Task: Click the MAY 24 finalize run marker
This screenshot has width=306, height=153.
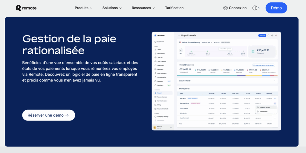Action: coord(230,51)
